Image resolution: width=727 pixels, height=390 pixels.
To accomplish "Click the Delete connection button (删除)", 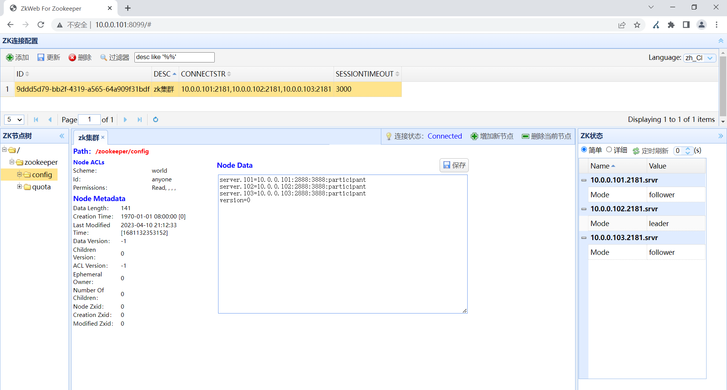I will pyautogui.click(x=80, y=57).
